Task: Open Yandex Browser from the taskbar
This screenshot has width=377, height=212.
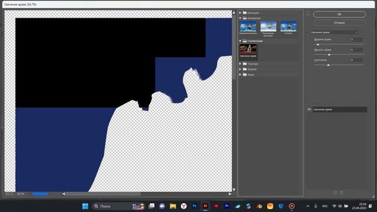Action: coord(184,206)
